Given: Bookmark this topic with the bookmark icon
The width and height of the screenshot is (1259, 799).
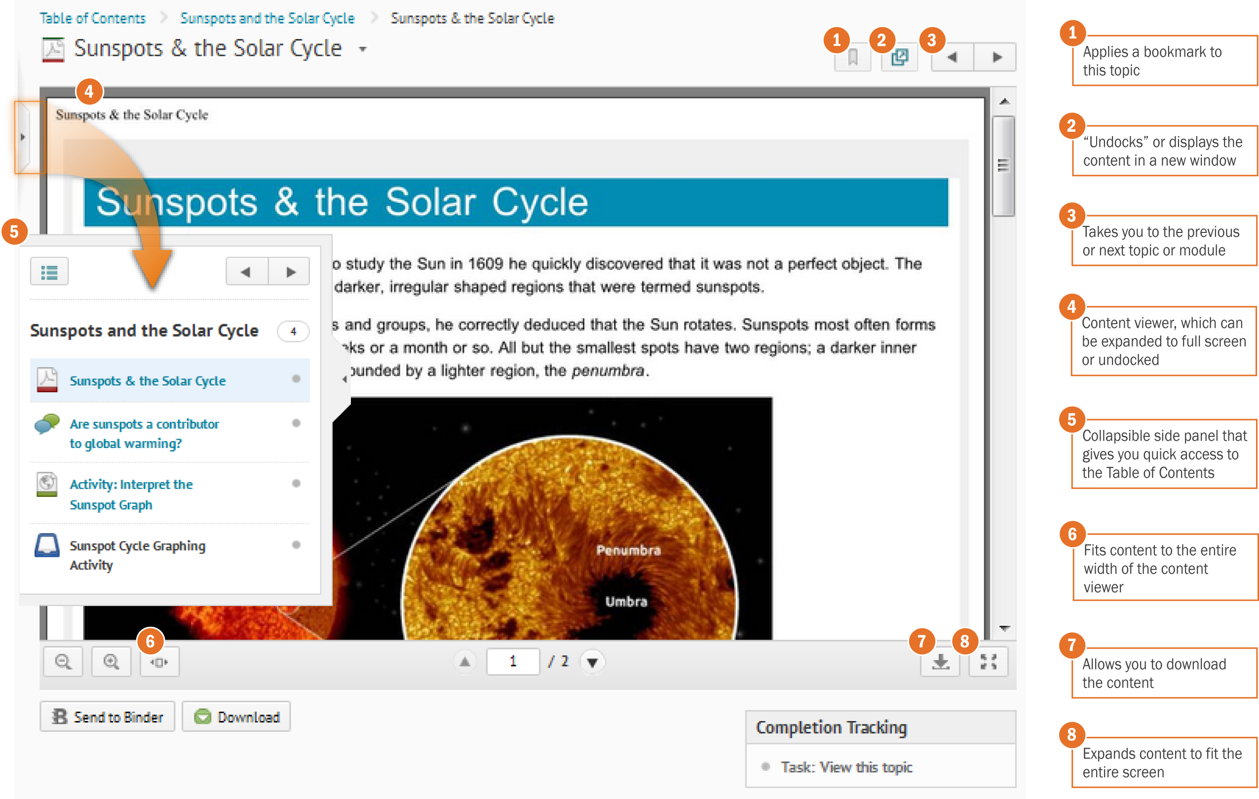Looking at the screenshot, I should (x=852, y=57).
